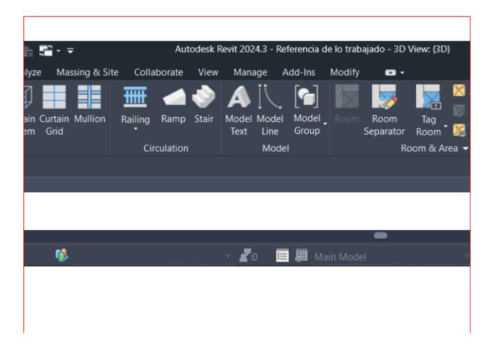
Task: Open the Add-Ins tab
Action: pyautogui.click(x=298, y=73)
